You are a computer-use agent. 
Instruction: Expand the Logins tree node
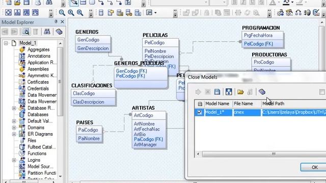(14, 160)
